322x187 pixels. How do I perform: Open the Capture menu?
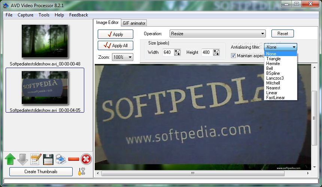pos(25,15)
